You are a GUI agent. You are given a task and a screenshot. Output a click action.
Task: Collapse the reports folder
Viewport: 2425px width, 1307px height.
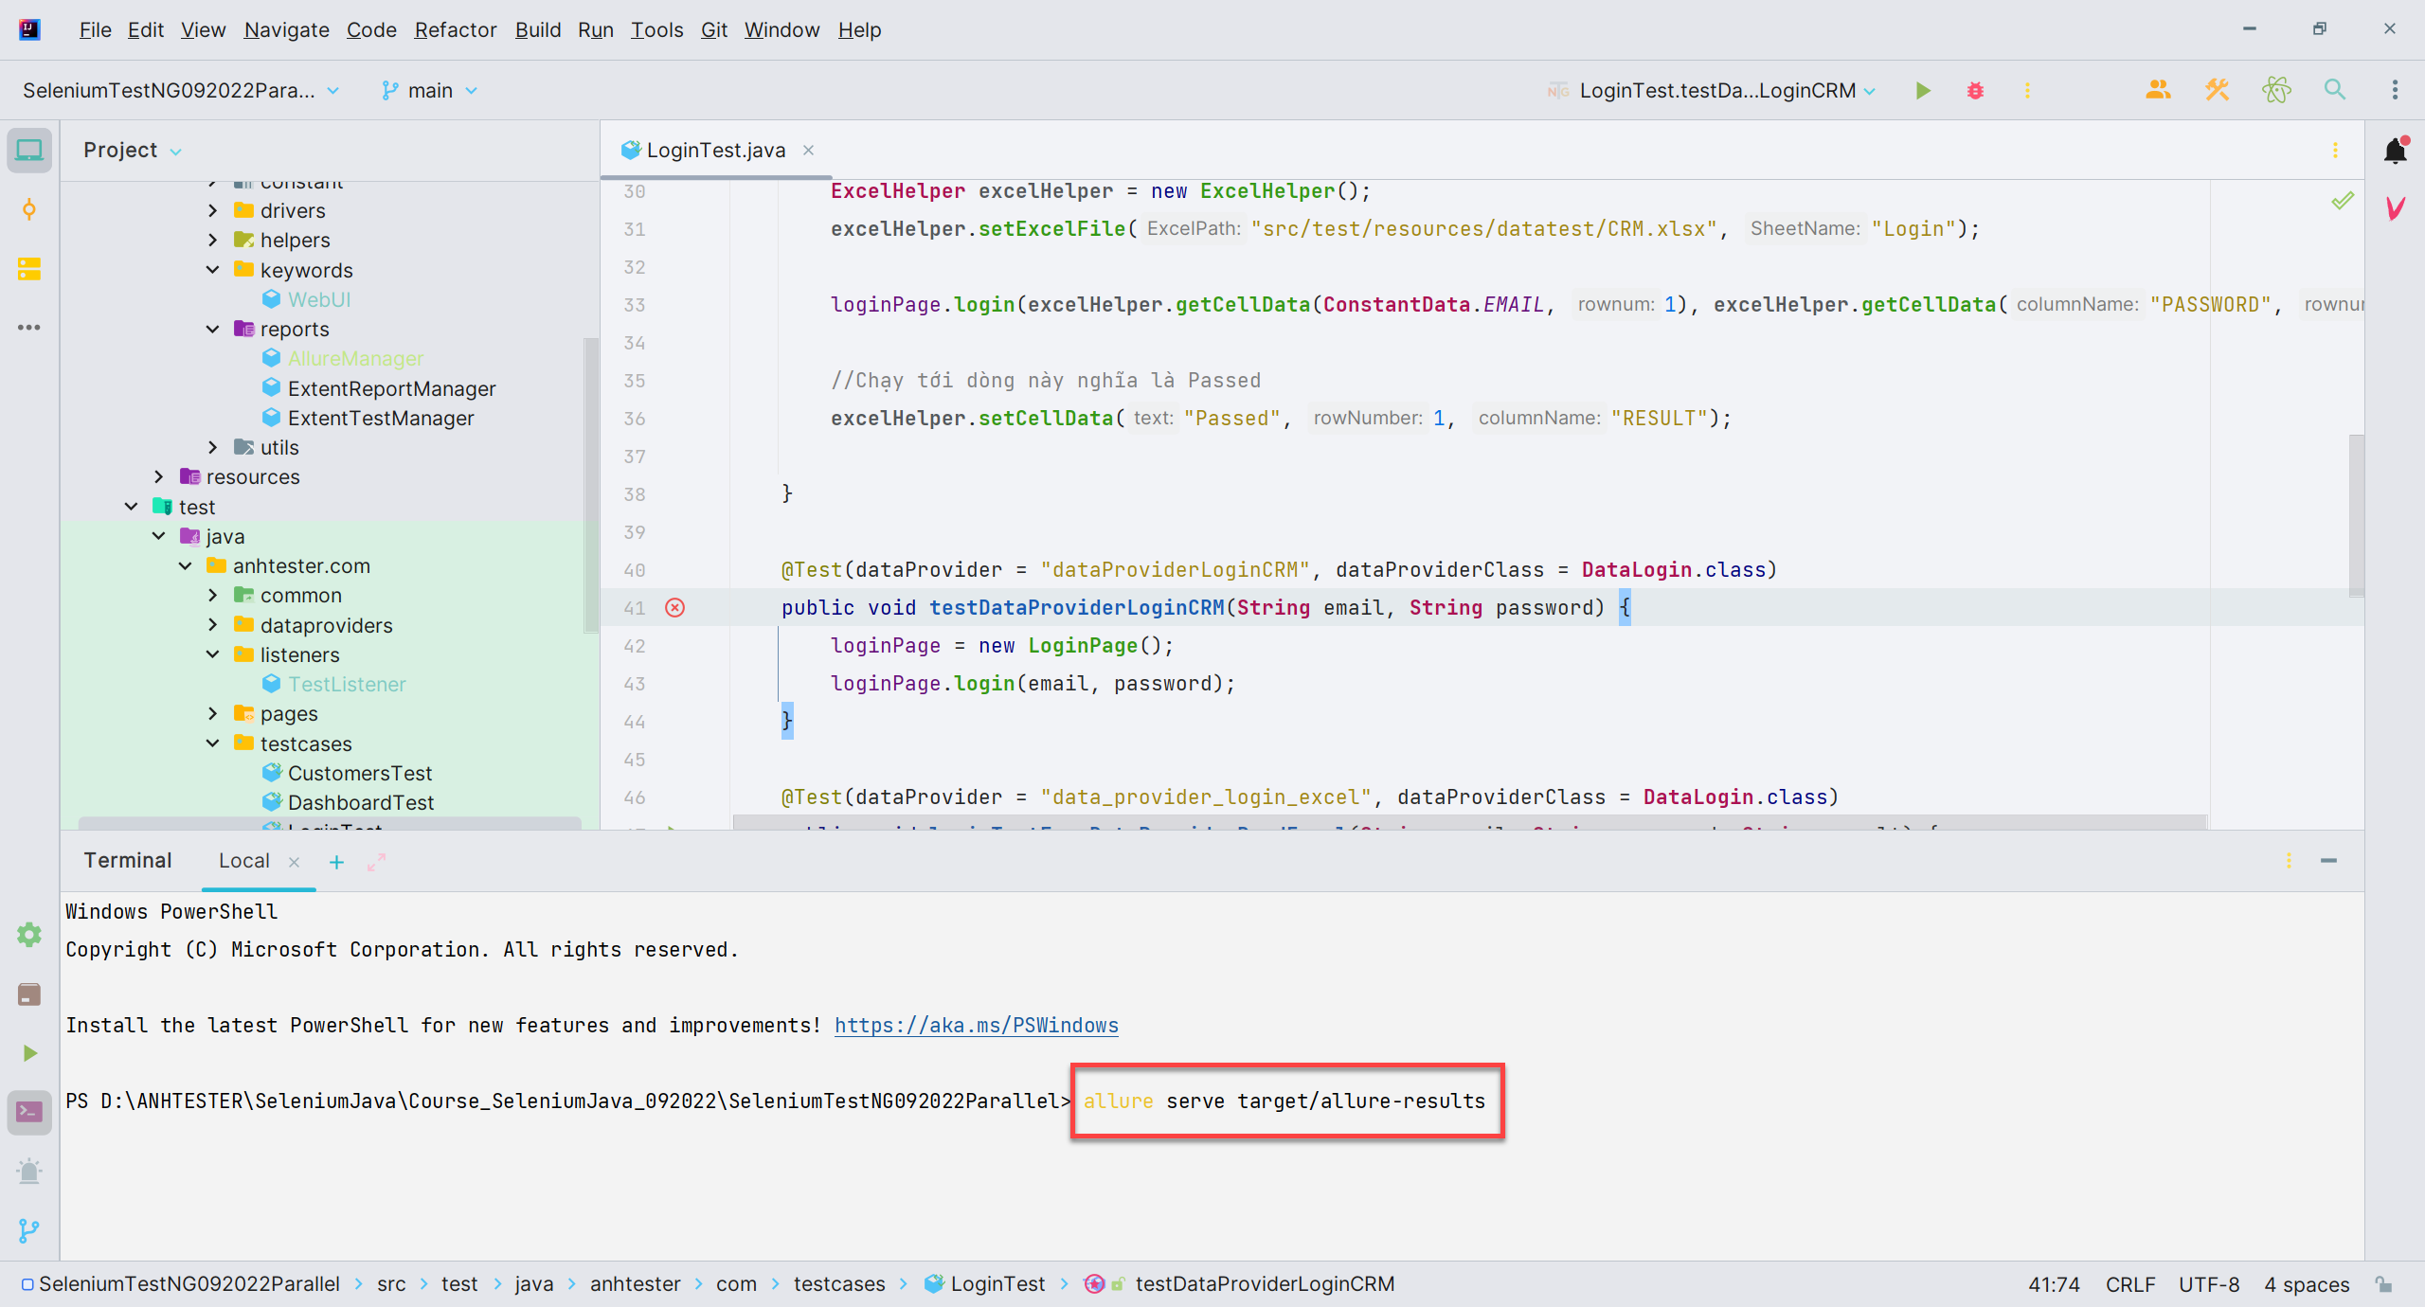click(x=212, y=329)
